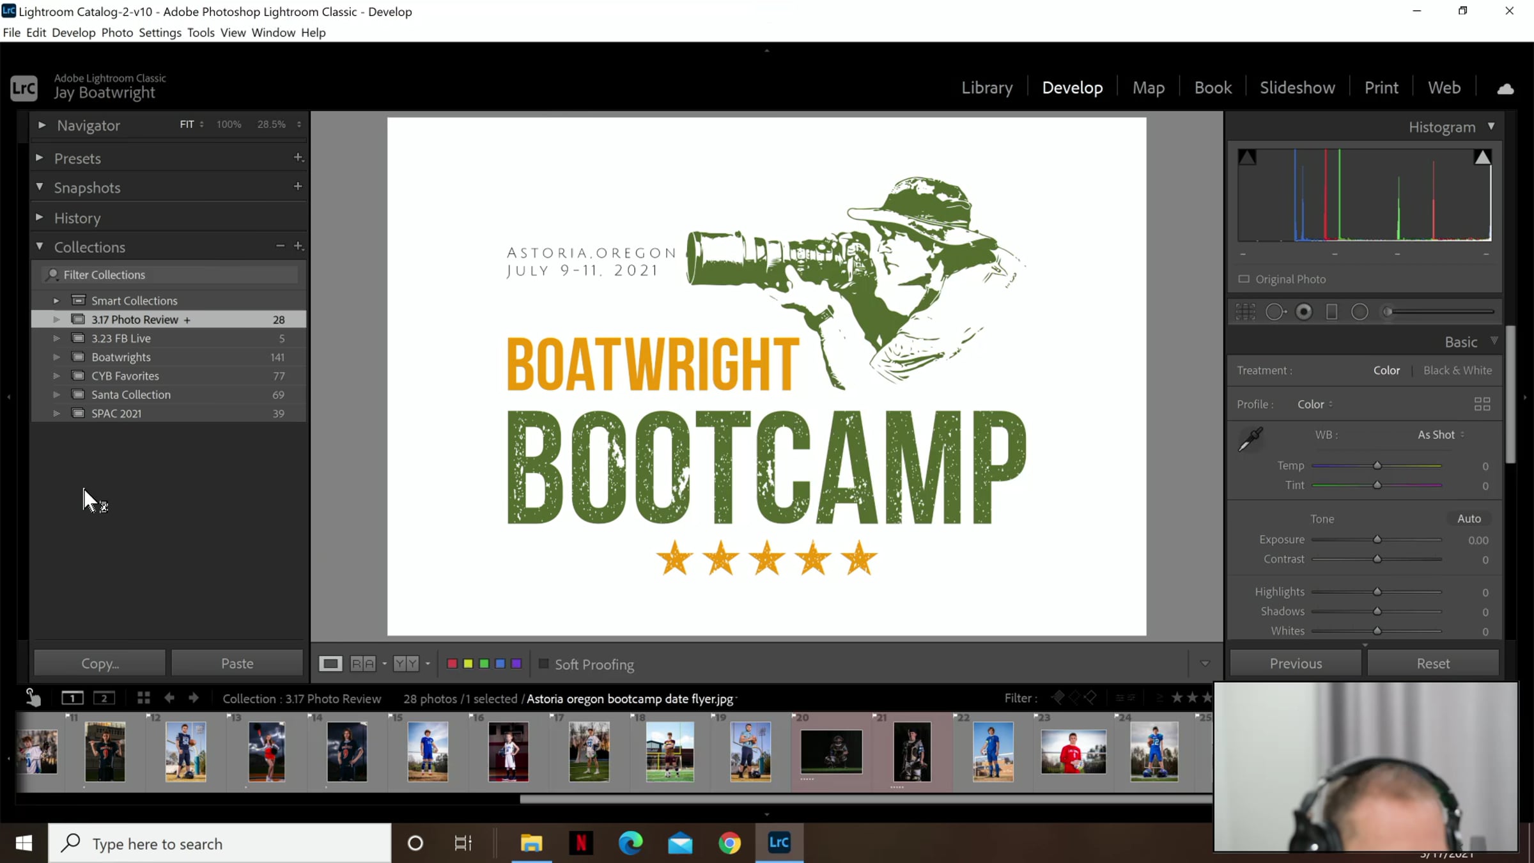Select the Graduated Filter tool
Image resolution: width=1534 pixels, height=863 pixels.
coord(1332,312)
